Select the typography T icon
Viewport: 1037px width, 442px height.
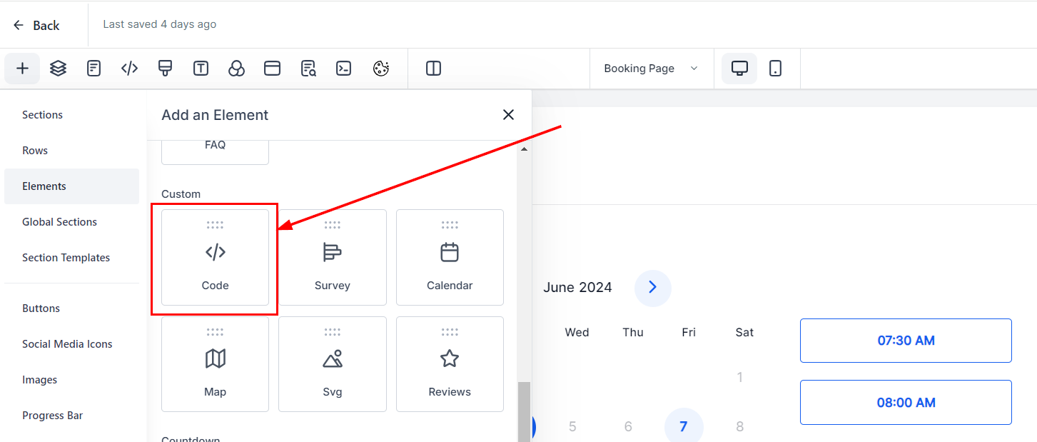click(x=201, y=69)
